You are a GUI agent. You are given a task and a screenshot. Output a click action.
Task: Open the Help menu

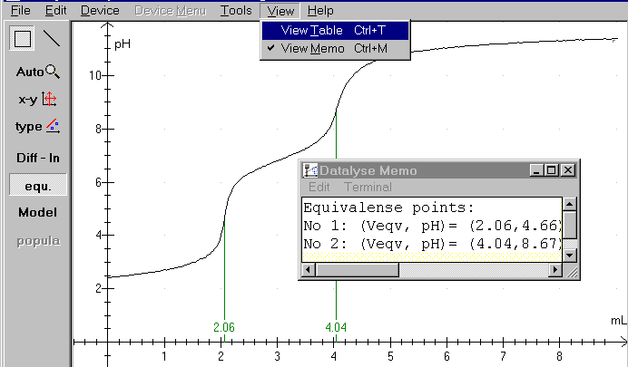[x=320, y=10]
